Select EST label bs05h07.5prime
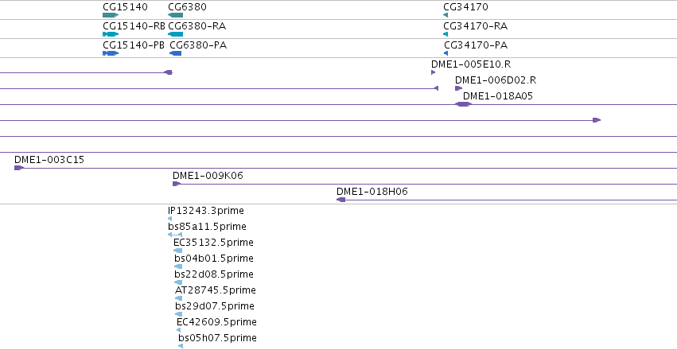This screenshot has height=350, width=677. [x=218, y=338]
